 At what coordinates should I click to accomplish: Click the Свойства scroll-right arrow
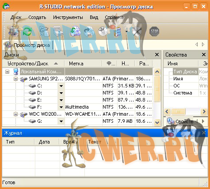pyautogui.click(x=204, y=111)
